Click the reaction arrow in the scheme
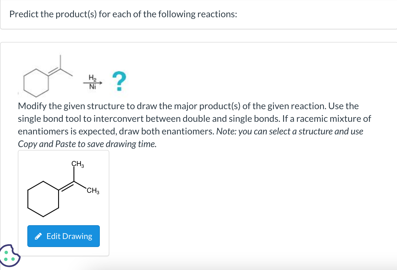The height and width of the screenshot is (270, 397). [x=93, y=83]
